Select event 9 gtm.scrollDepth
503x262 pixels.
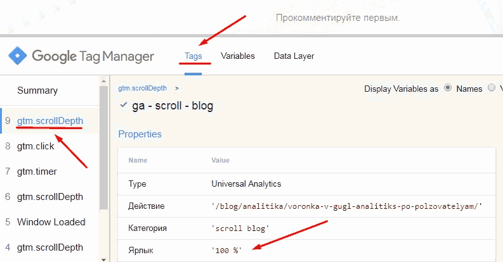50,121
